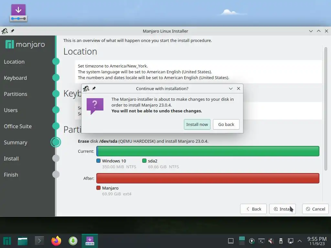The height and width of the screenshot is (248, 331).
Task: Click the pin icon in dialog titlebar
Action: click(x=94, y=88)
